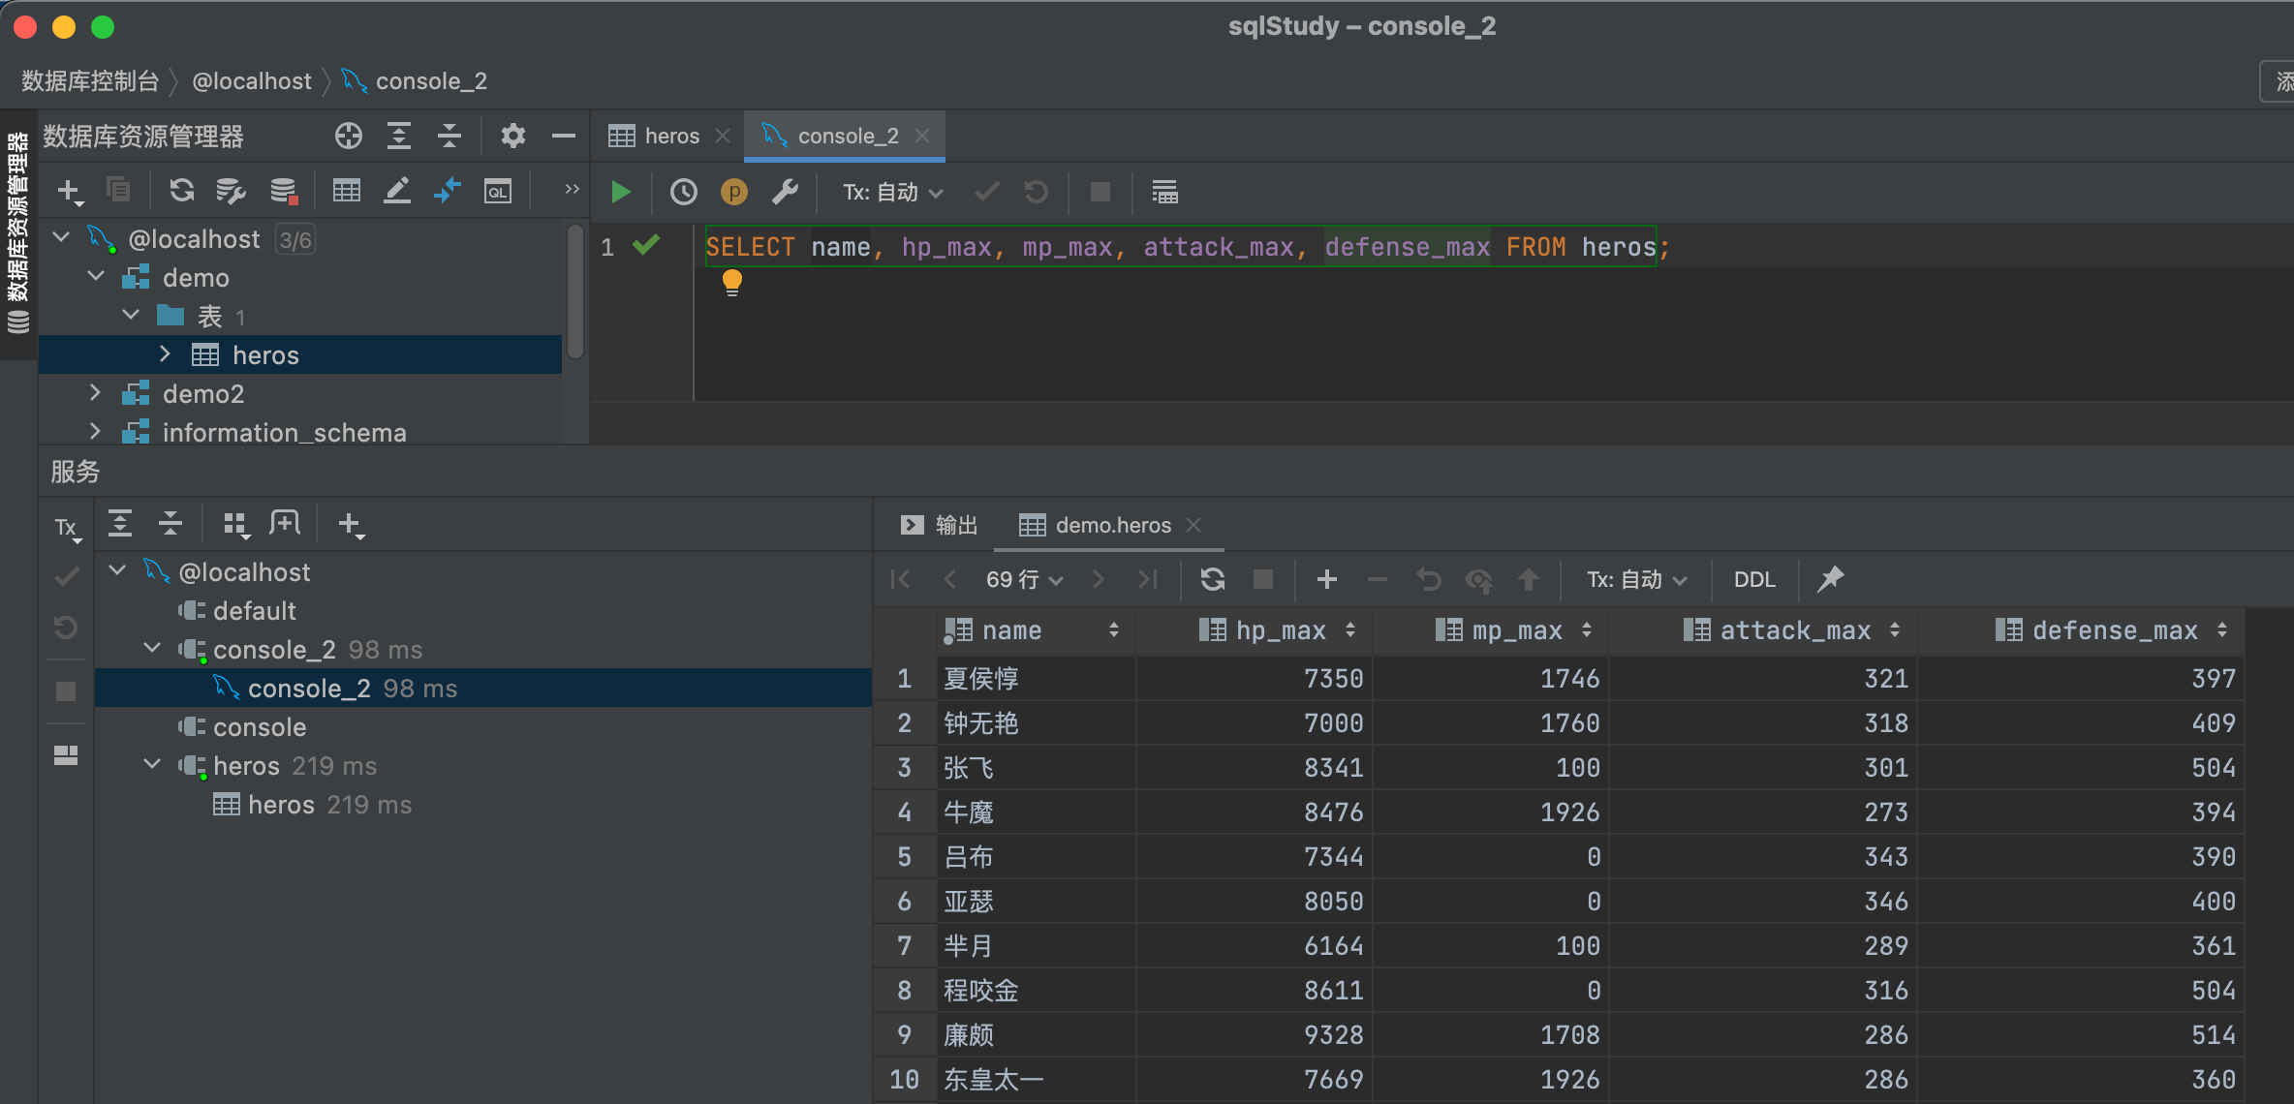The image size is (2294, 1104).
Task: Pin the result tab
Action: (1830, 579)
